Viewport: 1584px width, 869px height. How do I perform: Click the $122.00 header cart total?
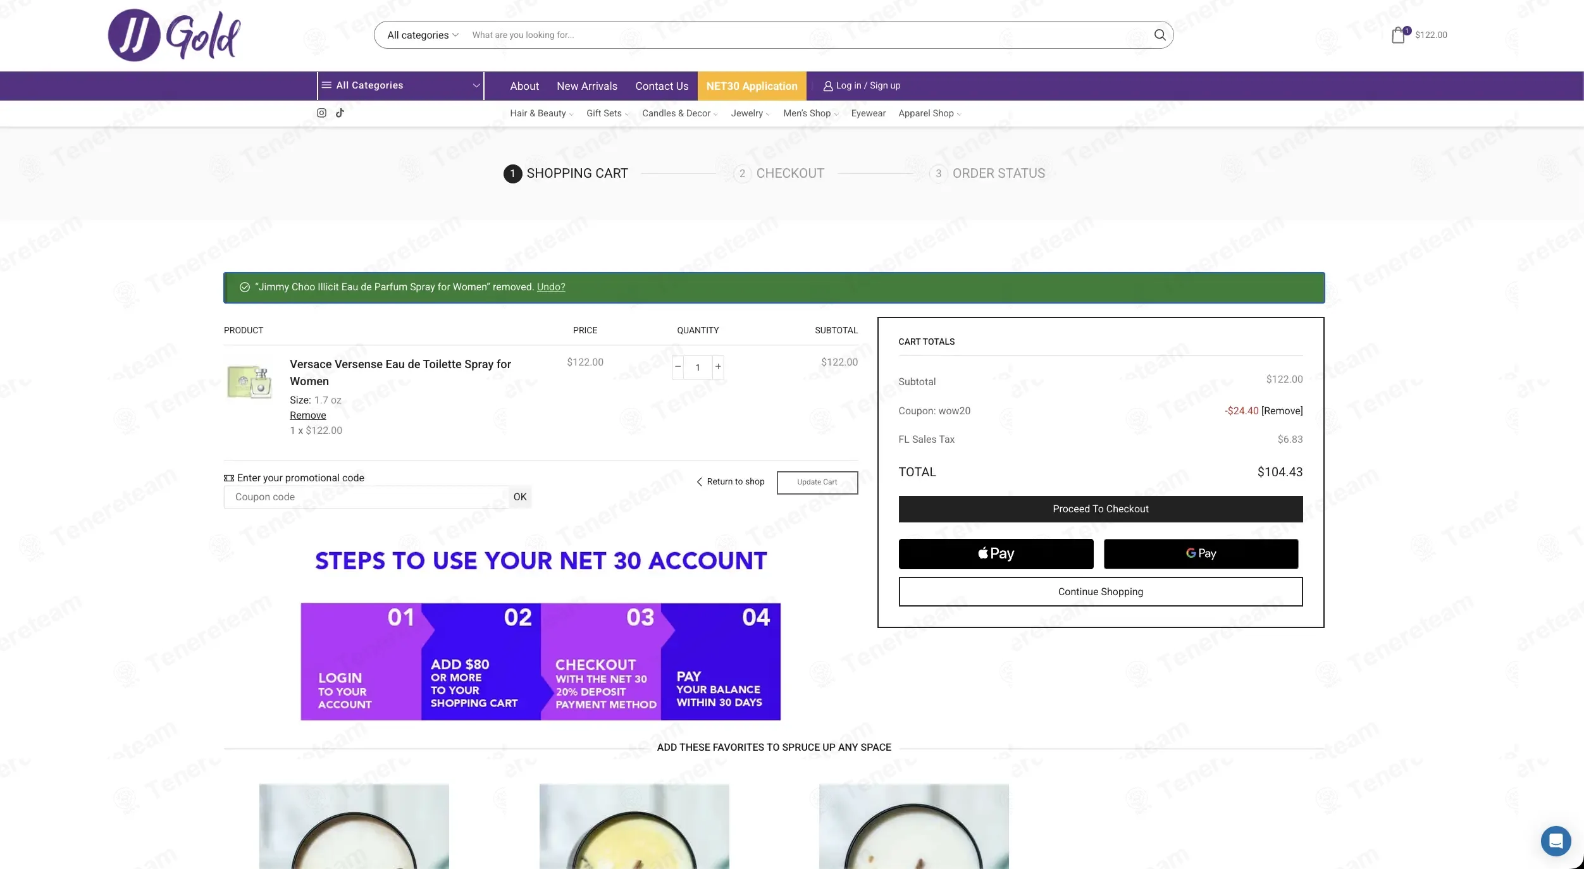tap(1431, 35)
